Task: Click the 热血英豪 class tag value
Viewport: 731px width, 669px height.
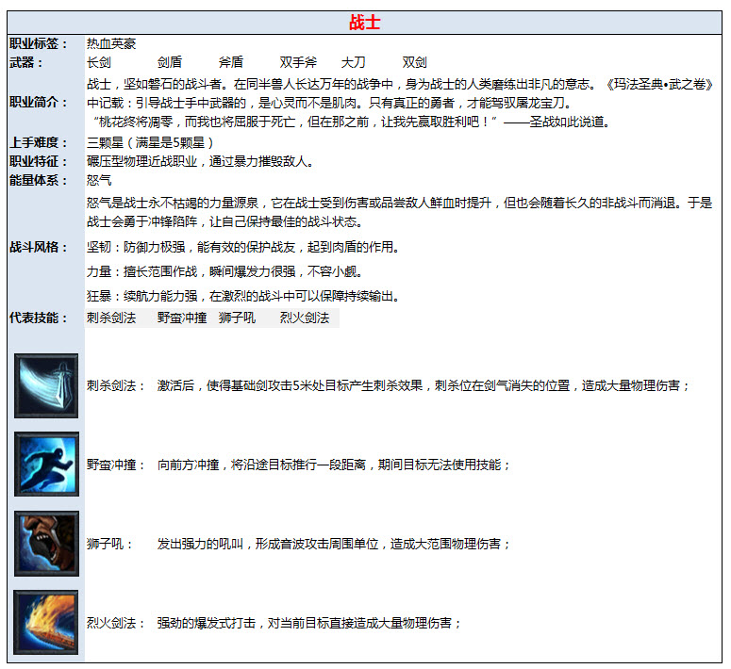Action: point(111,44)
